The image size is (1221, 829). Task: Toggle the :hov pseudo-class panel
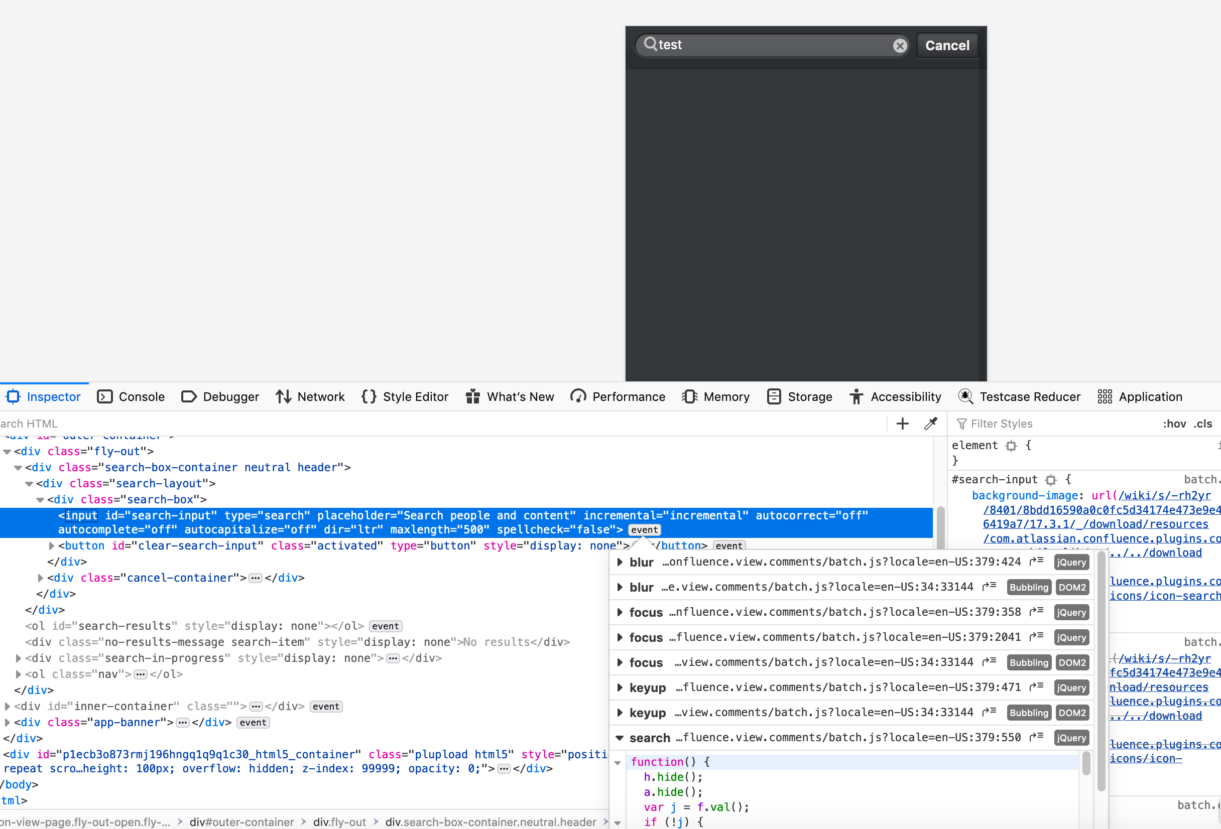(1175, 423)
